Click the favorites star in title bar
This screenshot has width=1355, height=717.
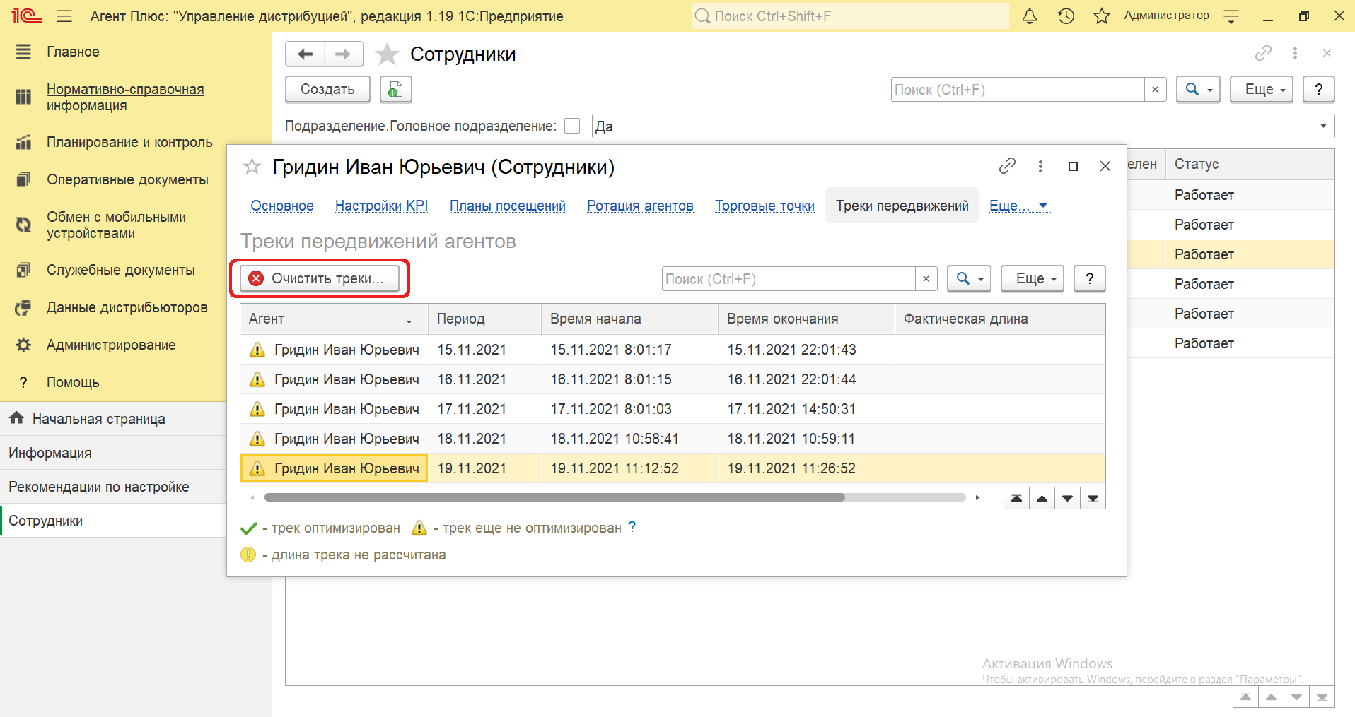pos(1101,16)
